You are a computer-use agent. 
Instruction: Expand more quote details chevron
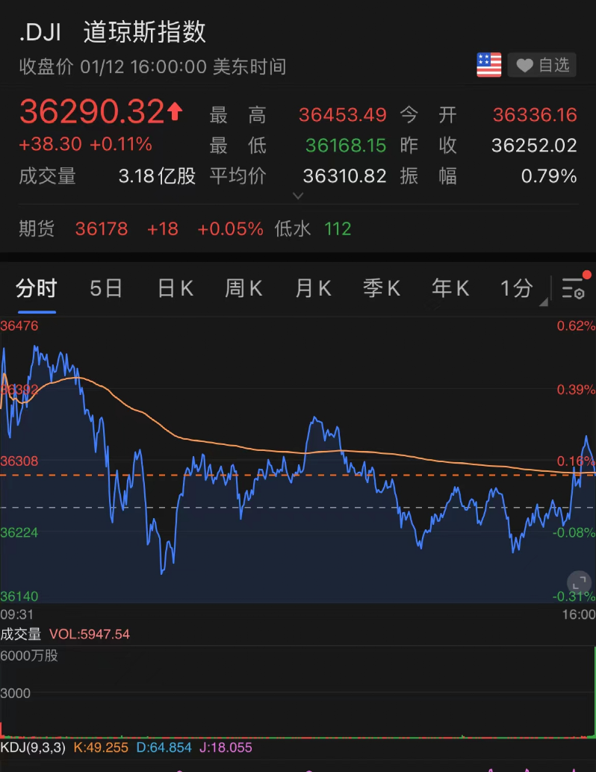[x=297, y=196]
